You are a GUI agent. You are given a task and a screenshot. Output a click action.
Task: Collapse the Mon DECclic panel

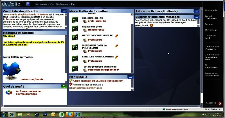click(x=130, y=77)
